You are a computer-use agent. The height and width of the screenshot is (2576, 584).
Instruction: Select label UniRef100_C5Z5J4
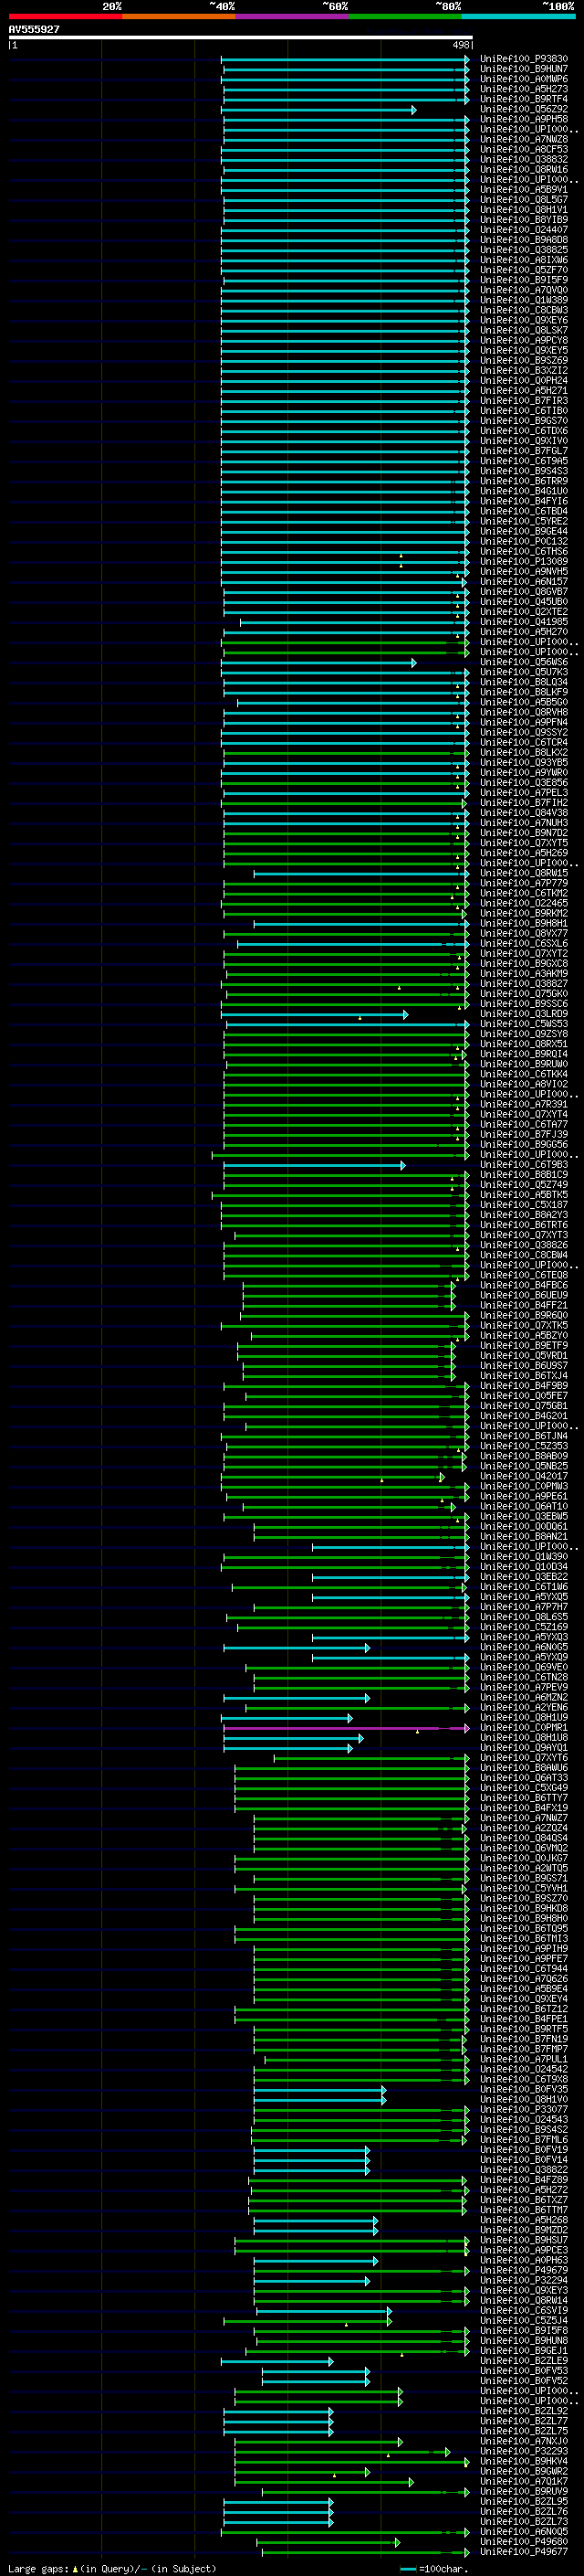click(524, 2320)
